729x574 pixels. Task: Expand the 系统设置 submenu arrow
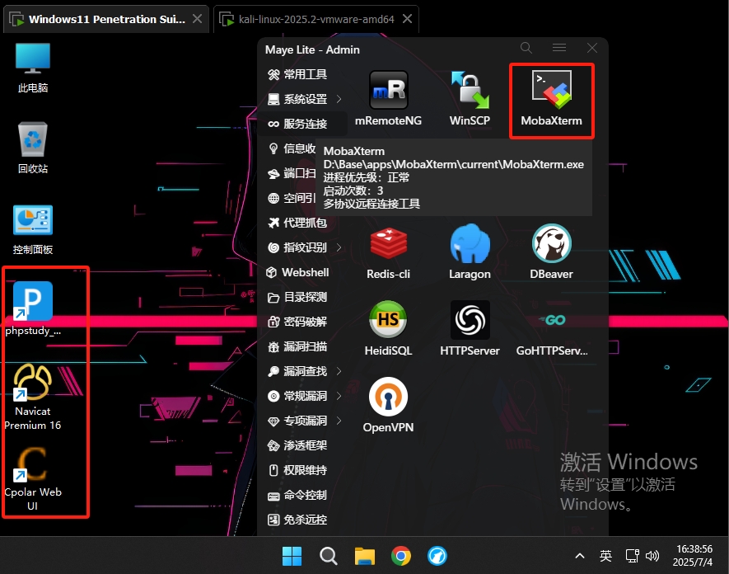click(339, 99)
